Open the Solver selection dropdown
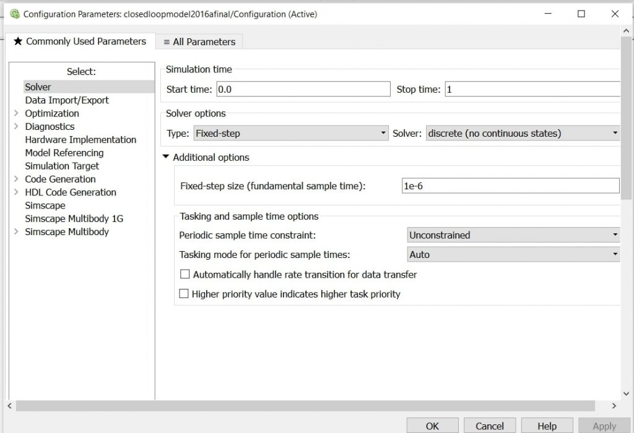 pyautogui.click(x=523, y=133)
